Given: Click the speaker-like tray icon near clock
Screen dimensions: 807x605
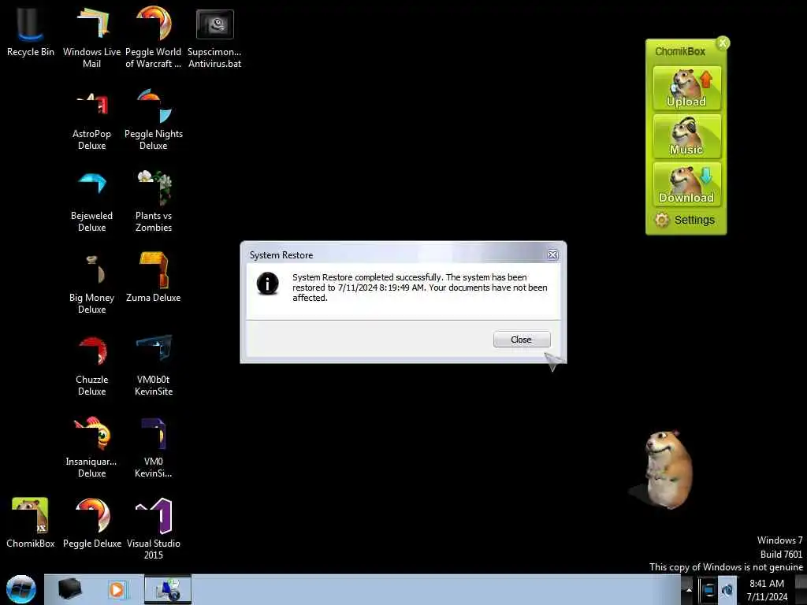Looking at the screenshot, I should tap(727, 589).
